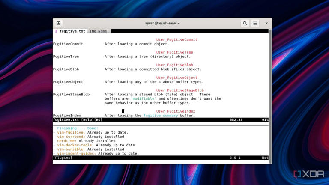Click 'After loading any of the 4' line
This screenshot has width=329, height=185.
154,82
